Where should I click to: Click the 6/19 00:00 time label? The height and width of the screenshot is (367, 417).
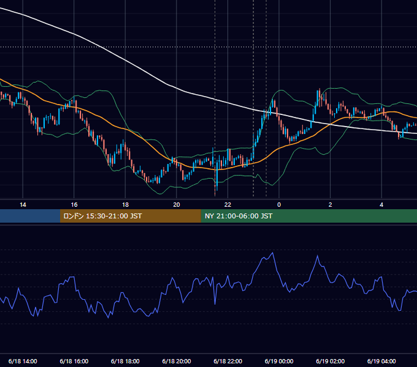tap(279, 361)
